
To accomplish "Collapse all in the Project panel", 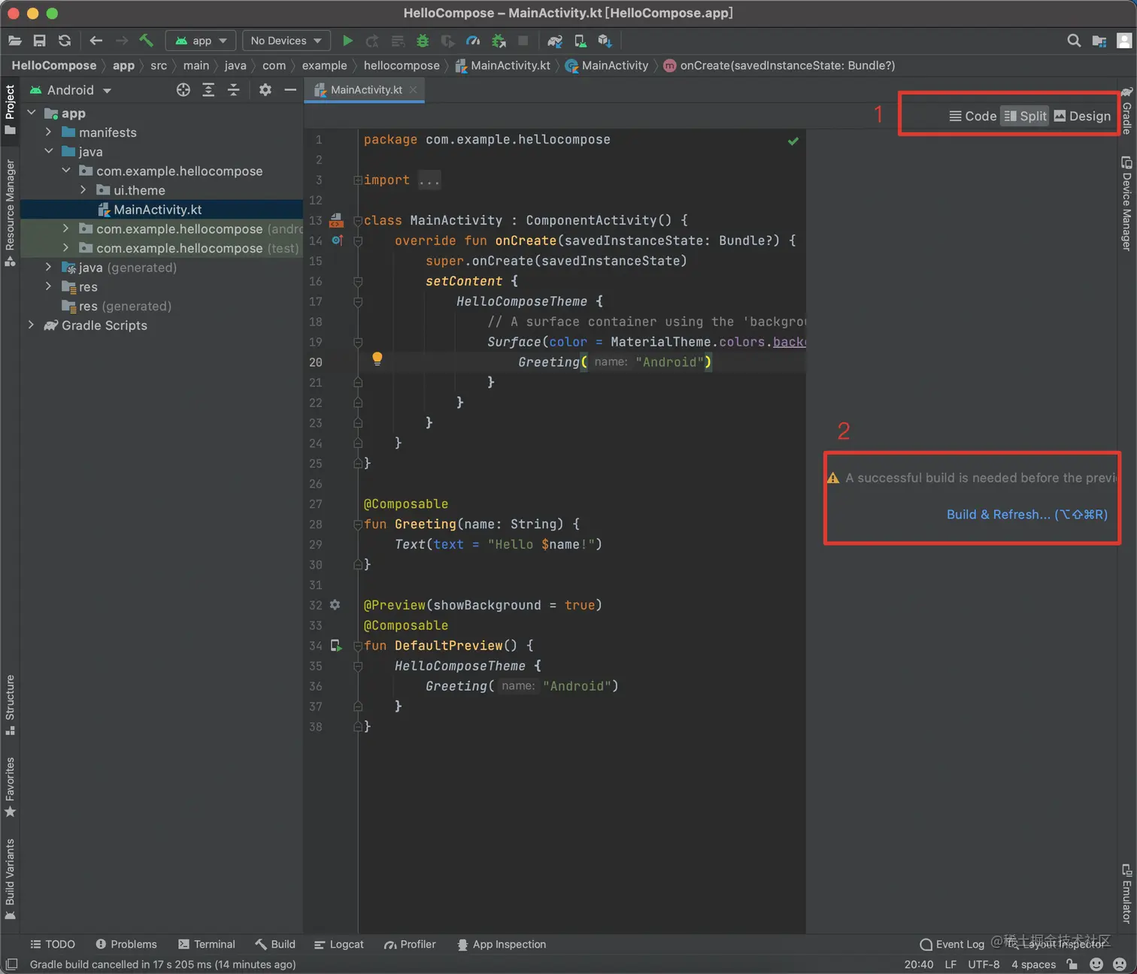I will pos(234,90).
